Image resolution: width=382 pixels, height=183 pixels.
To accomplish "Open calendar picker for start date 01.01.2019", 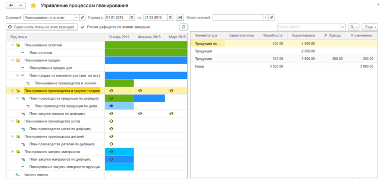I will (132, 17).
